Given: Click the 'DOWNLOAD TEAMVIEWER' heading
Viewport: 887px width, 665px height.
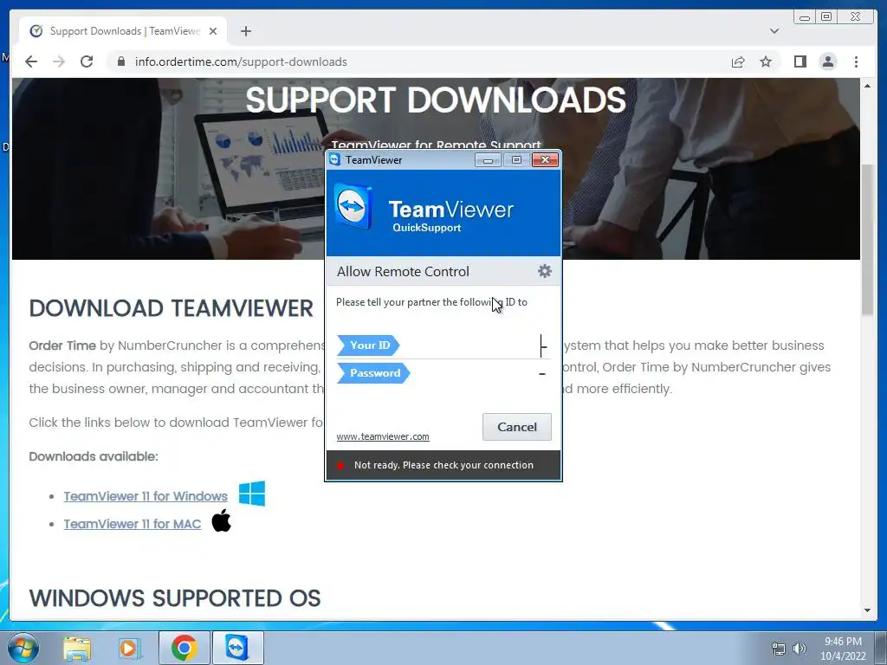Looking at the screenshot, I should [171, 309].
